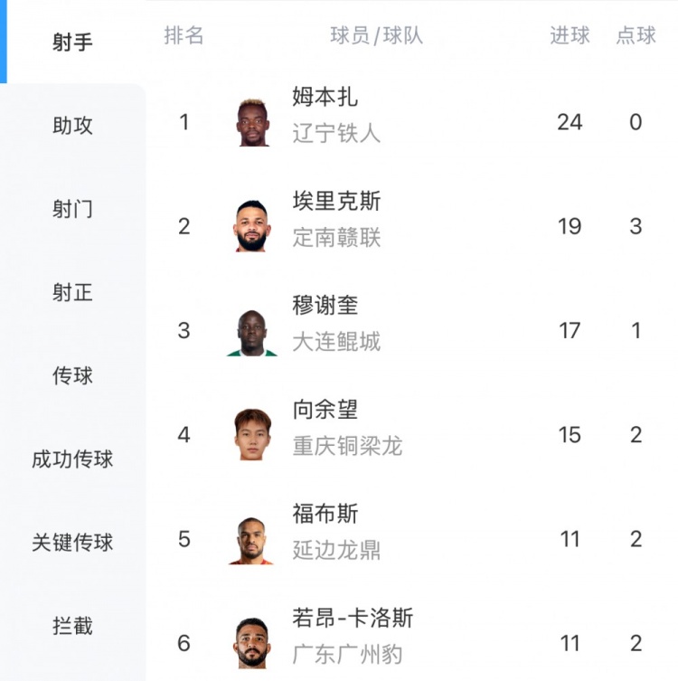Screen dimensions: 678x681
Task: Open 穆谢奎's avatar photo
Action: (252, 331)
